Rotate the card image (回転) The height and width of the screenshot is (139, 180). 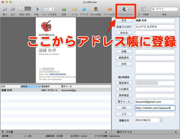click(x=37, y=9)
